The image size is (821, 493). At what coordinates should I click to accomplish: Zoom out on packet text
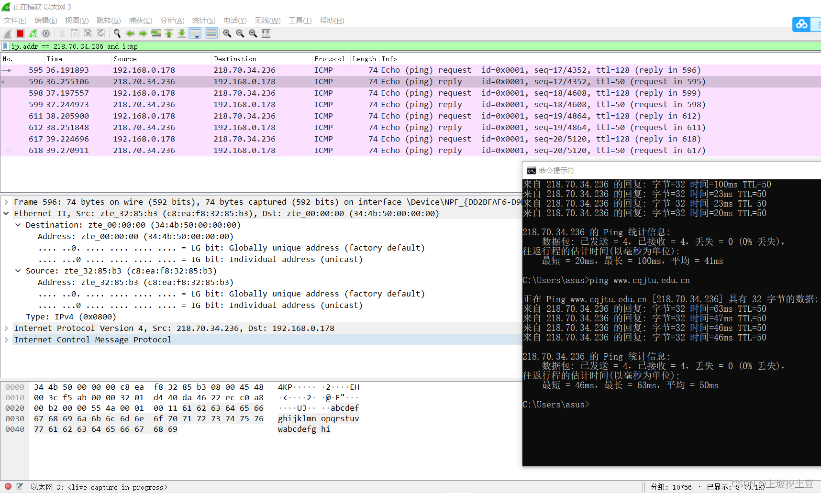click(x=240, y=33)
